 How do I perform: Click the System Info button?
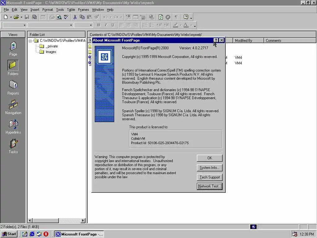tap(210, 168)
